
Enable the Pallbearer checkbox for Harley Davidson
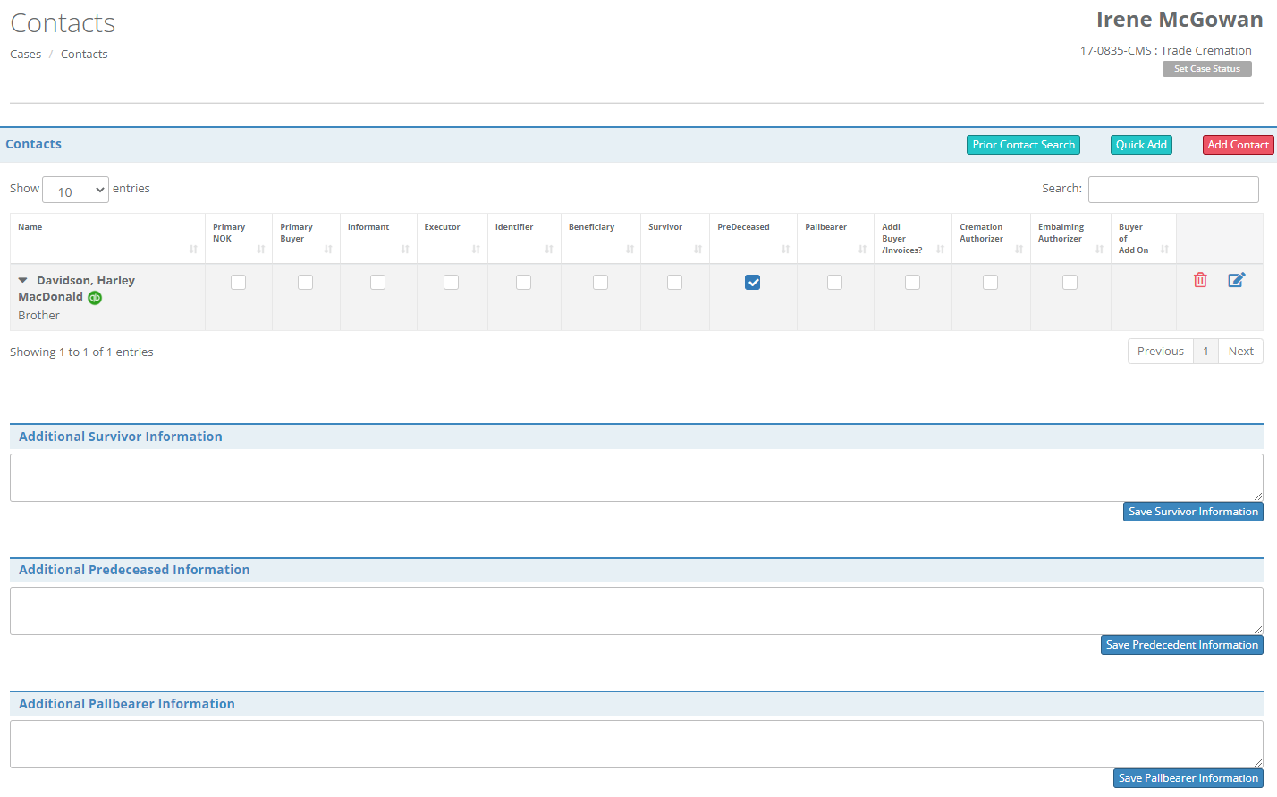pyautogui.click(x=834, y=283)
